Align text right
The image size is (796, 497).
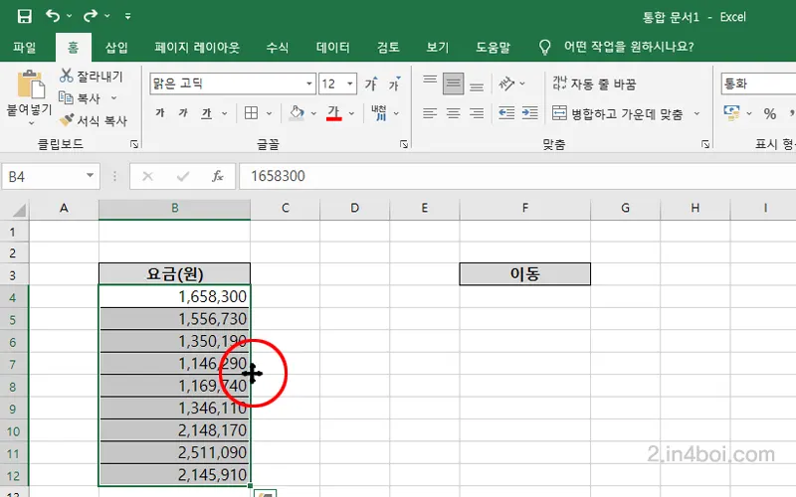(x=477, y=113)
